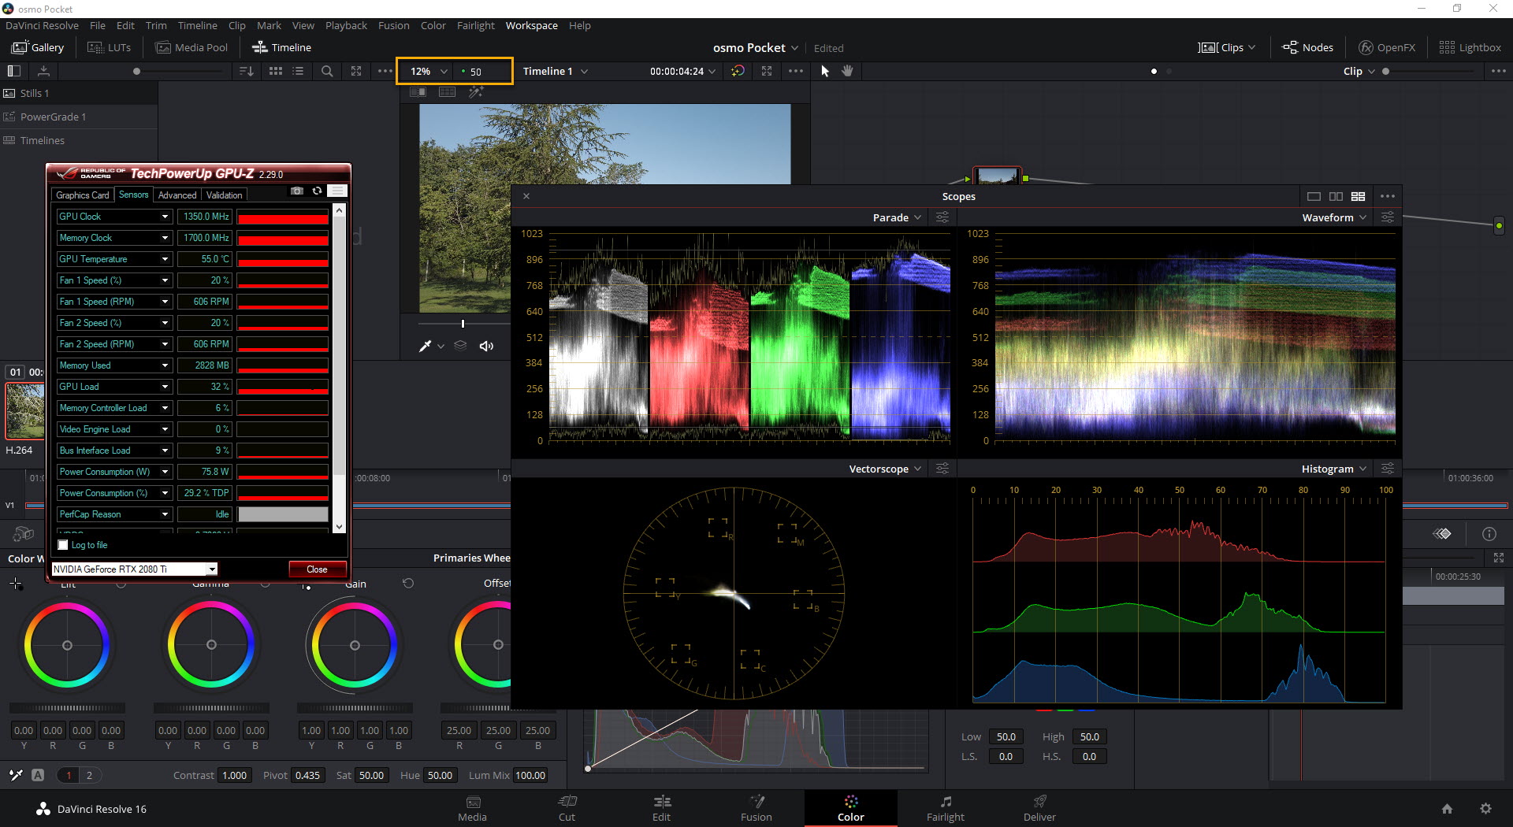Image resolution: width=1513 pixels, height=827 pixels.
Task: Select the hand pan tool
Action: (847, 71)
